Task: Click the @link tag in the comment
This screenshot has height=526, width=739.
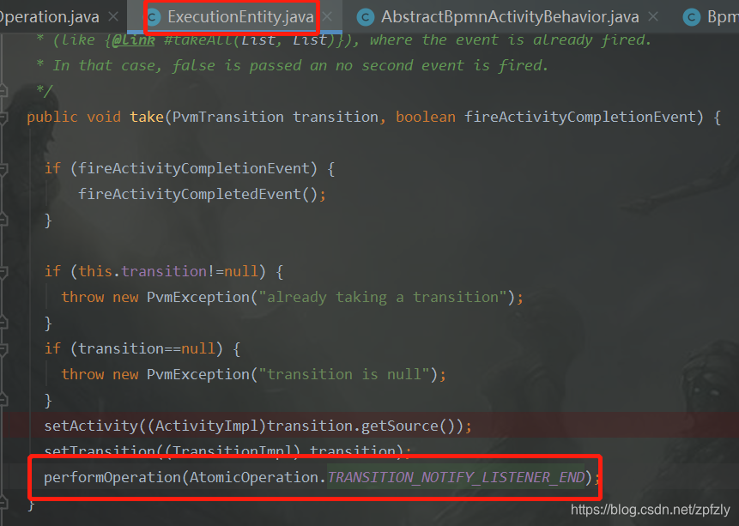Action: (x=133, y=40)
